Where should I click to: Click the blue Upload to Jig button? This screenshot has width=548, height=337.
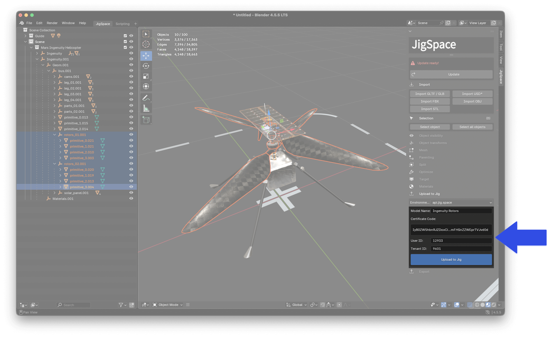pos(451,259)
